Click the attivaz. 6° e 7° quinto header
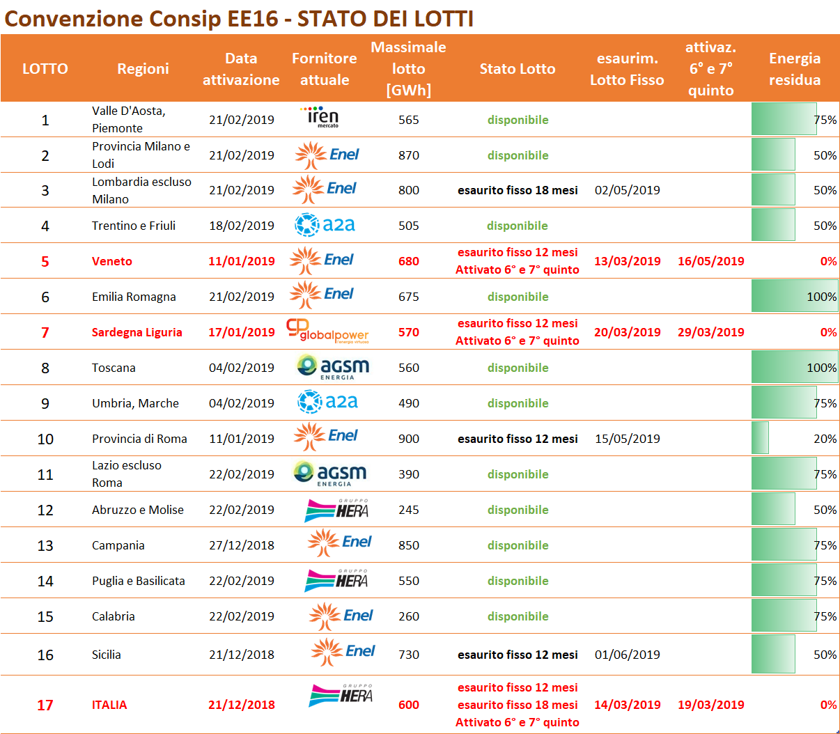 (x=710, y=68)
